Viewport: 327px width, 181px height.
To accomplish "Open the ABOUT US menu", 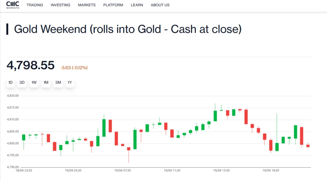I will point(160,5).
